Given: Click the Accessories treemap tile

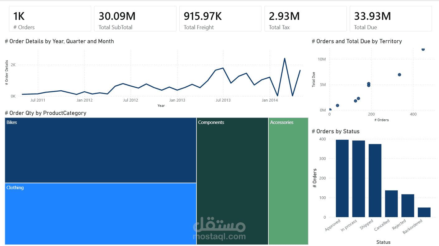Looking at the screenshot, I should pyautogui.click(x=288, y=181).
